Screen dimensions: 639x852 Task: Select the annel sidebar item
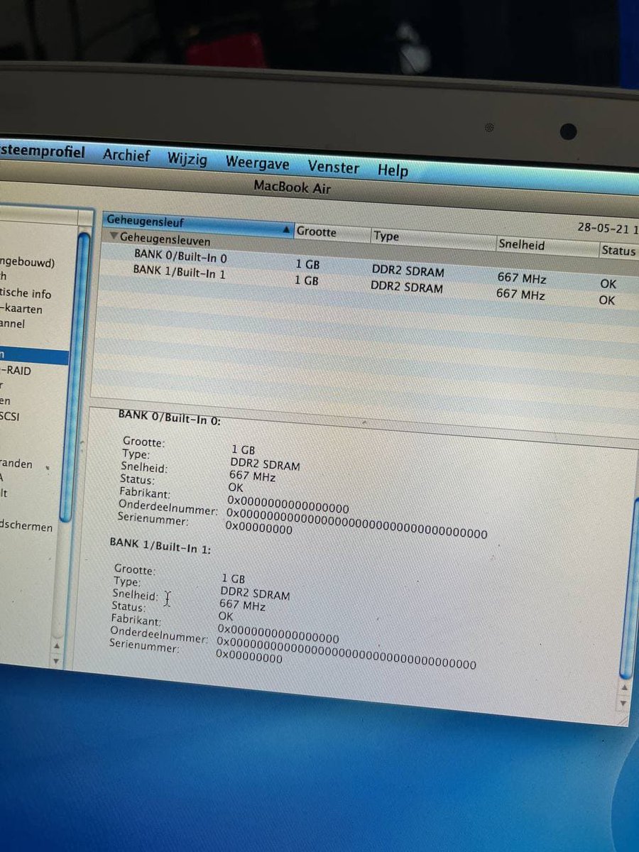click(x=13, y=324)
